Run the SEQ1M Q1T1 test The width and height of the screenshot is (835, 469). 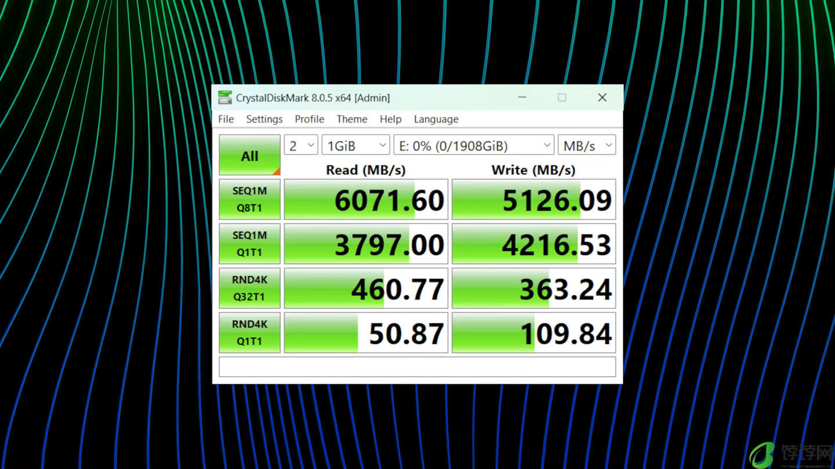click(x=250, y=244)
